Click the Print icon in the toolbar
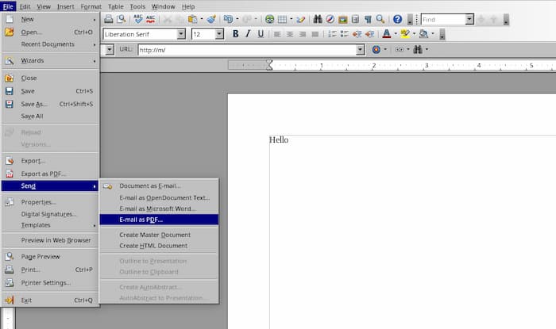 coord(108,19)
